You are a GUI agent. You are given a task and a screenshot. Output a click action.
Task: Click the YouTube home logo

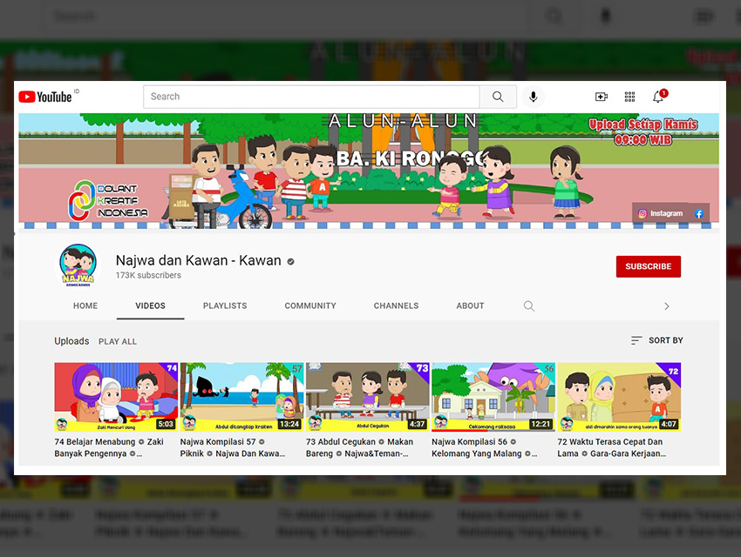(45, 97)
